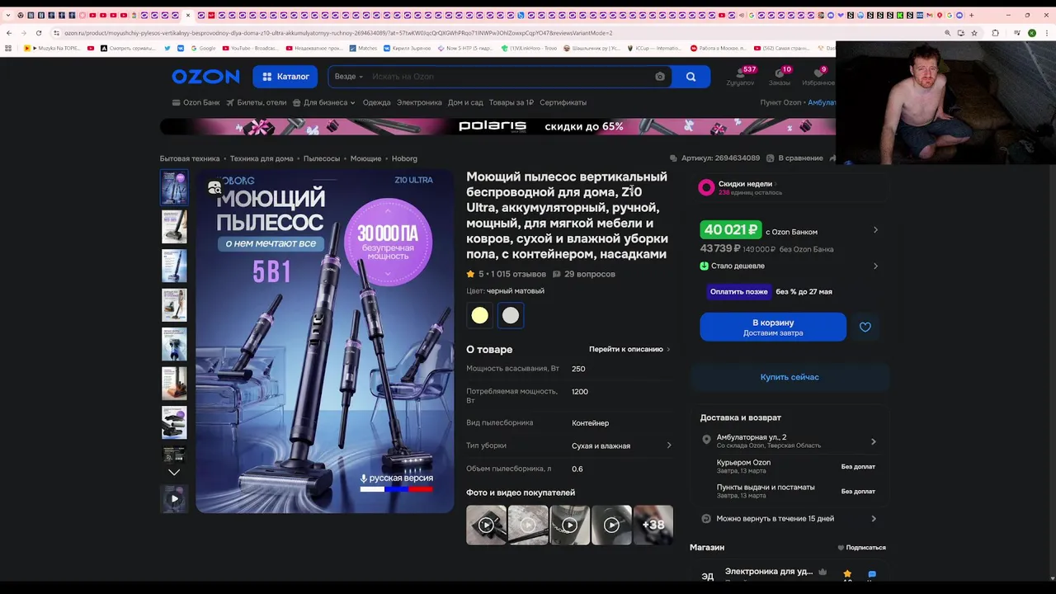
Task: Click Оплатить позже button
Action: click(x=738, y=291)
